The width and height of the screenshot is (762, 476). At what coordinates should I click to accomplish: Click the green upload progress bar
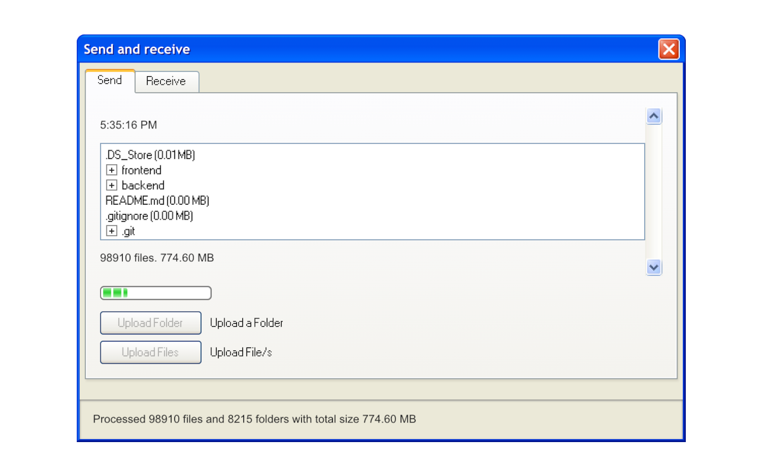pos(156,293)
